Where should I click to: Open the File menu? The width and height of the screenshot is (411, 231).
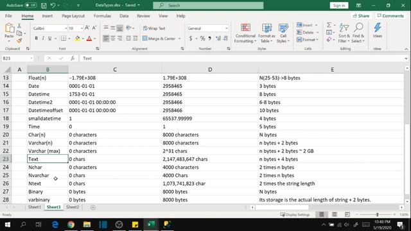[x=8, y=16]
